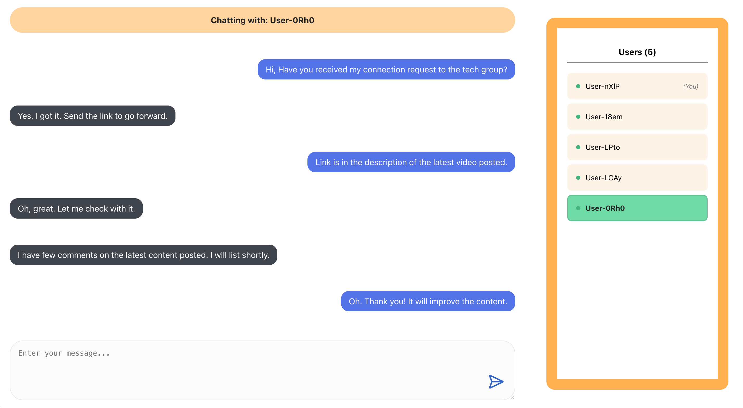The image size is (743, 408).
Task: Click the Chatting with: User-0Rh0 header
Action: pyautogui.click(x=262, y=20)
